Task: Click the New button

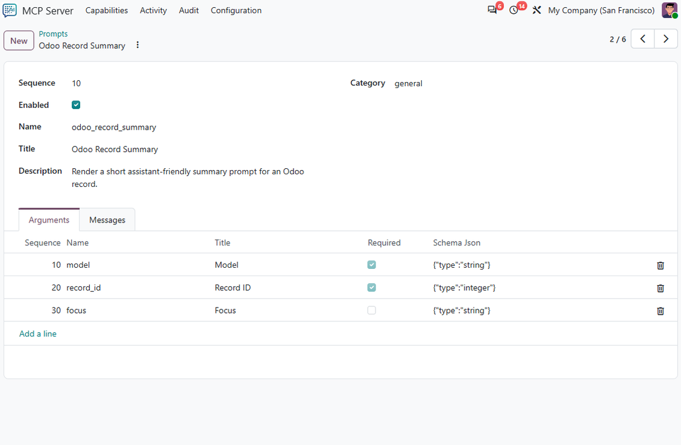Action: (x=19, y=40)
